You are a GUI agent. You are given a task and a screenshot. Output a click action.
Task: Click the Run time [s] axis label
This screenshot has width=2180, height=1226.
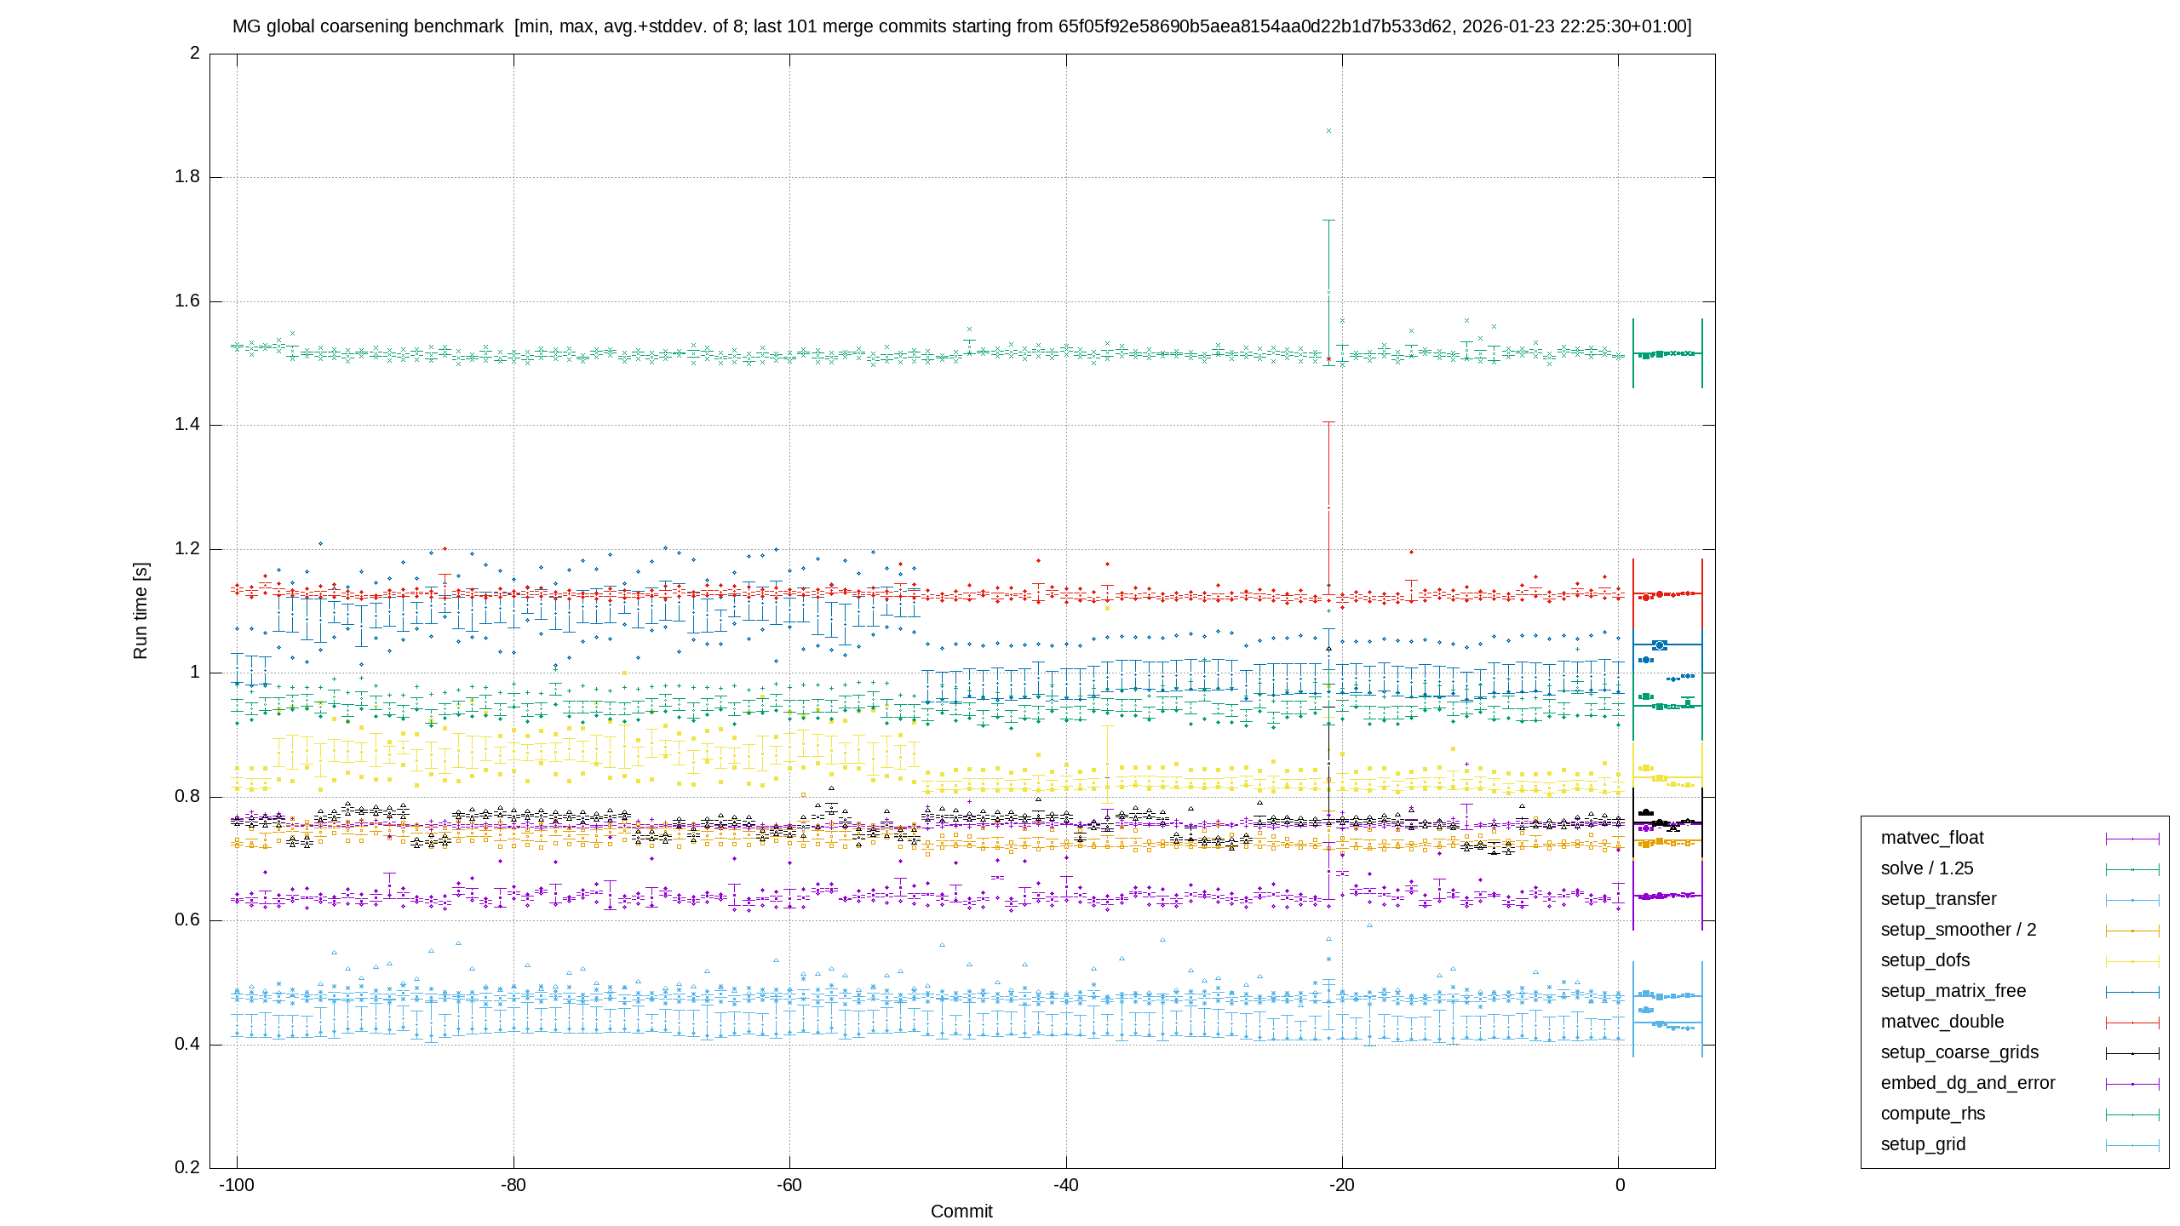click(141, 610)
